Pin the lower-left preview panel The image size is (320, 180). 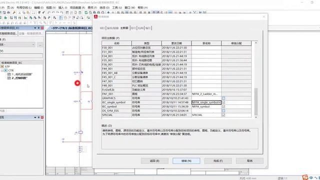click(x=38, y=117)
